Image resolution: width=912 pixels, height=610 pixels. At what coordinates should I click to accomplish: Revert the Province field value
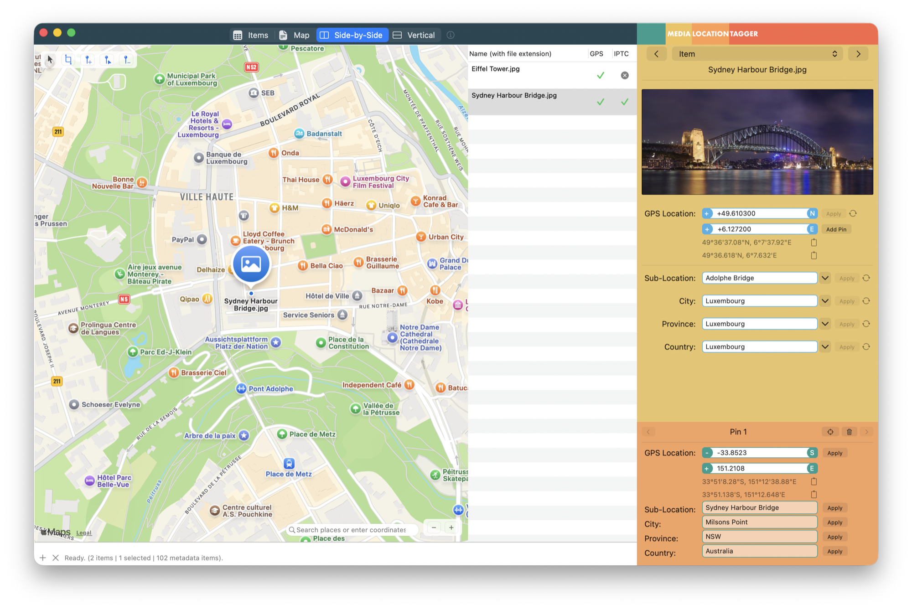click(866, 324)
